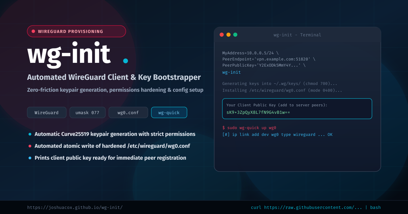Viewport: 408px width, 214px height.
Task: Click the green public key sK9+3ZpQyX8L7fN9G4vB1w==
Action: point(258,112)
